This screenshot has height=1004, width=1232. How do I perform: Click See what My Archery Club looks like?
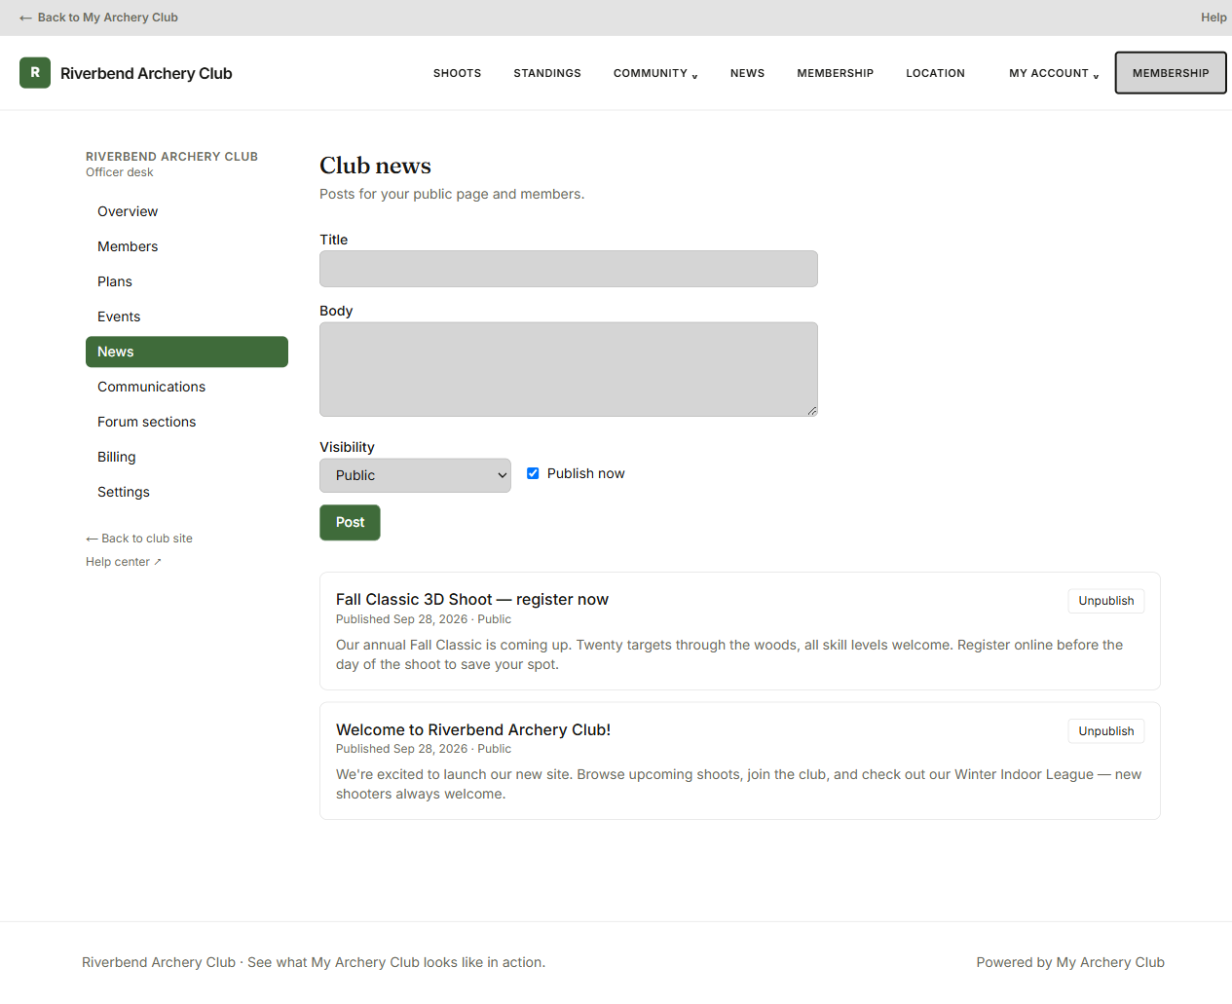[396, 962]
